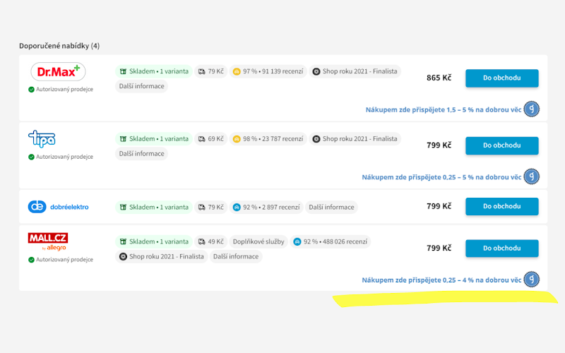
Task: Click the MALL.CZ by allegro logo
Action: click(48, 241)
